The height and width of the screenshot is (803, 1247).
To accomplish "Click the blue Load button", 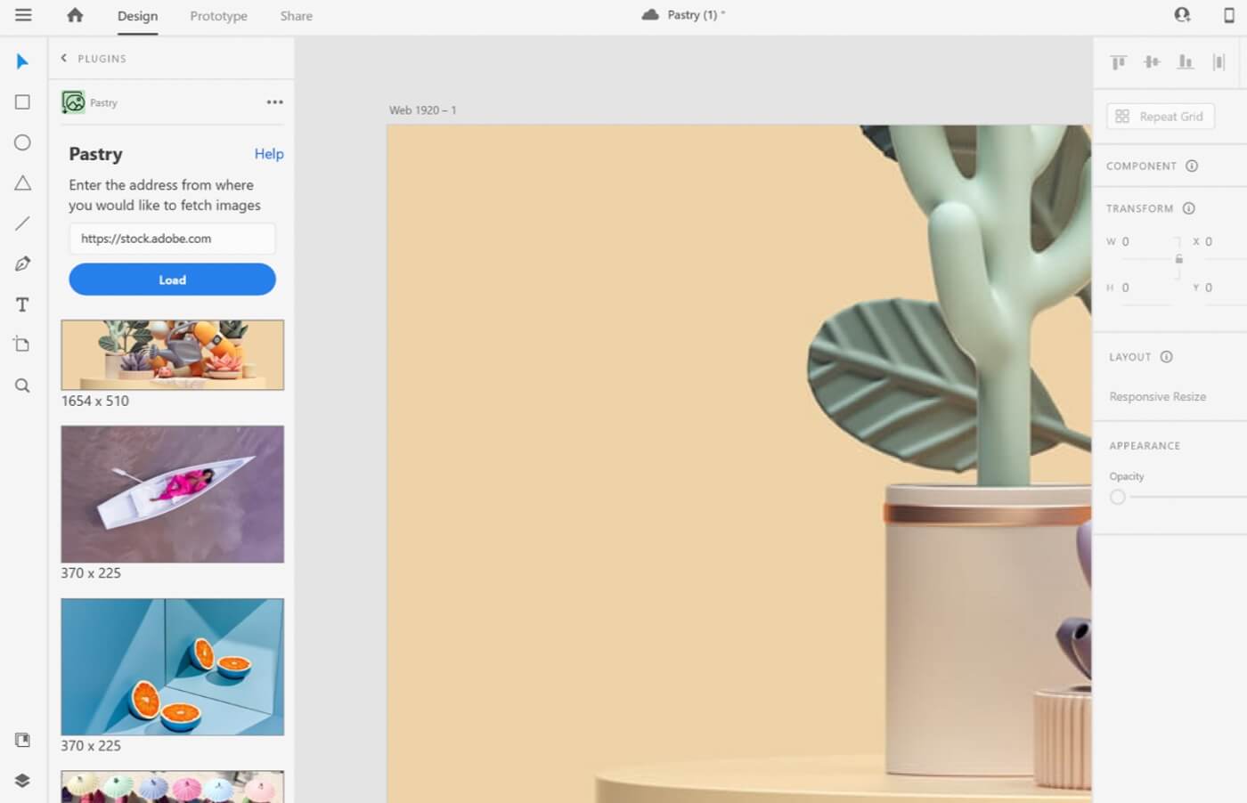I will point(172,280).
